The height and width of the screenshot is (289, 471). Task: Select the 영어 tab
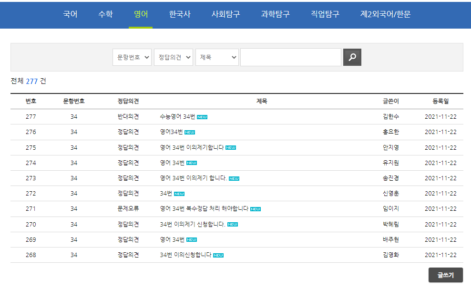tap(141, 14)
